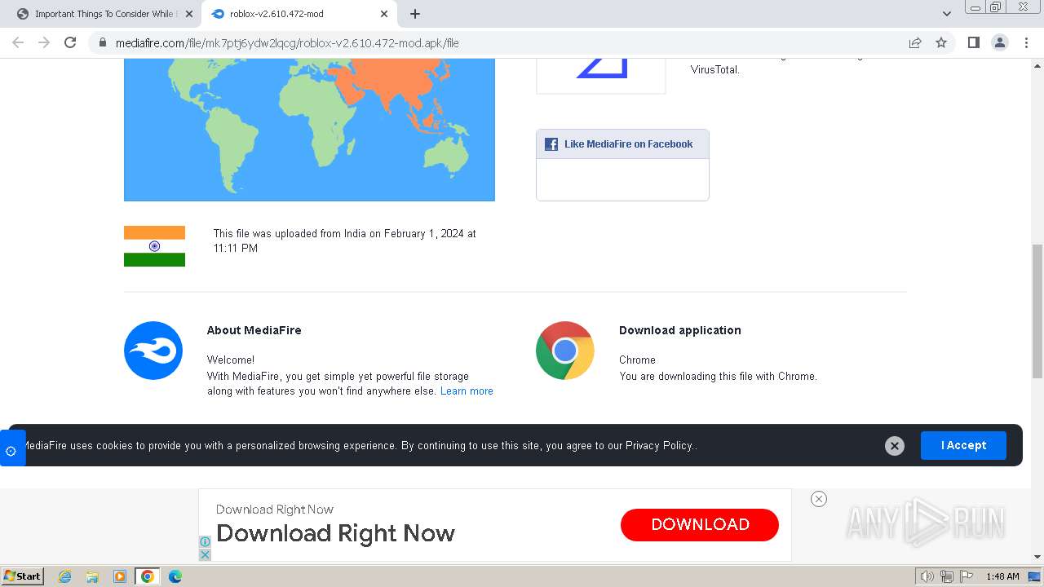Click 'About MediaFire' heading
The width and height of the screenshot is (1044, 587).
tap(254, 330)
